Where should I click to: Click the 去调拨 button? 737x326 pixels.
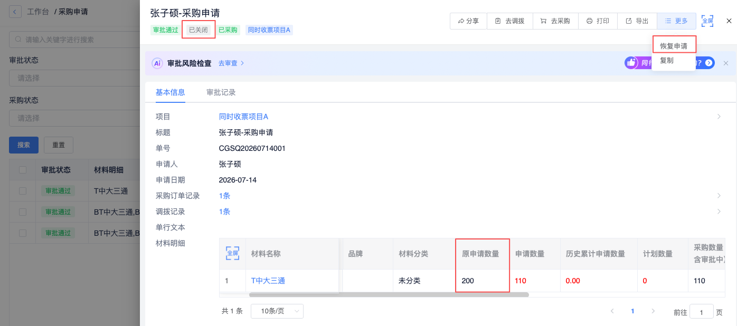point(509,21)
